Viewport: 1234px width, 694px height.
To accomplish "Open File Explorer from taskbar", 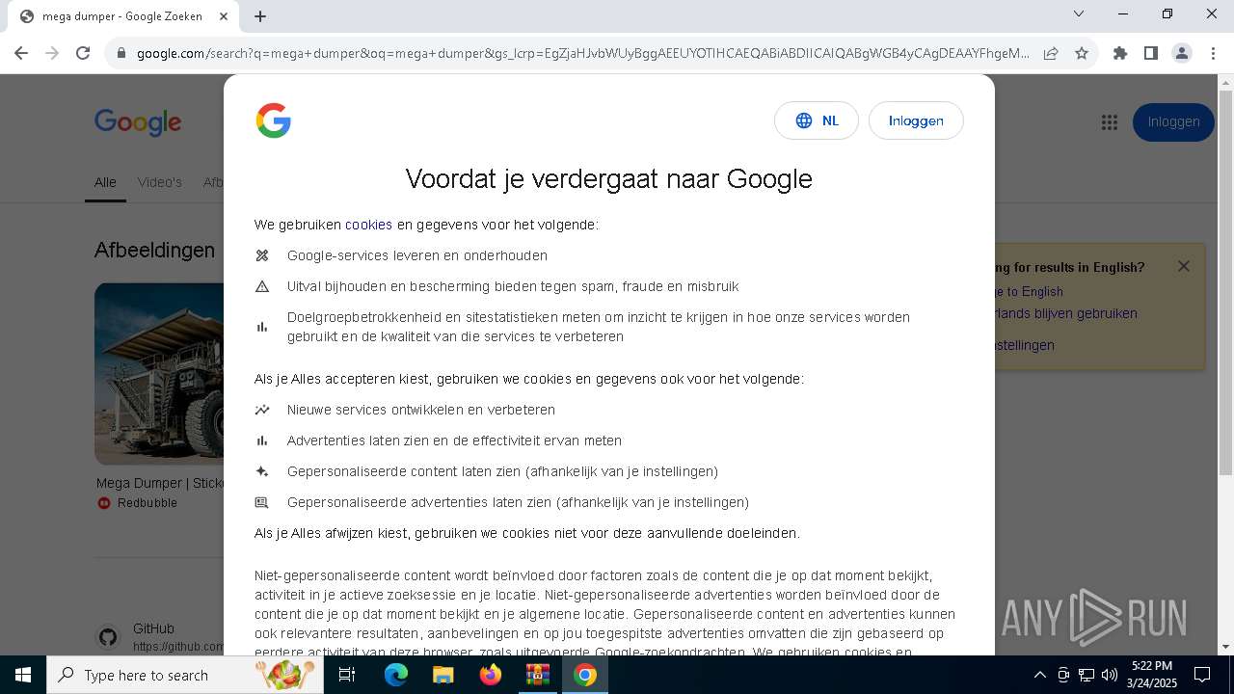I will click(x=443, y=675).
